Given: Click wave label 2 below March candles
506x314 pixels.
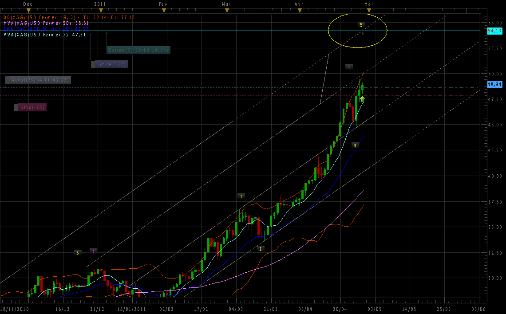Looking at the screenshot, I should 261,248.
